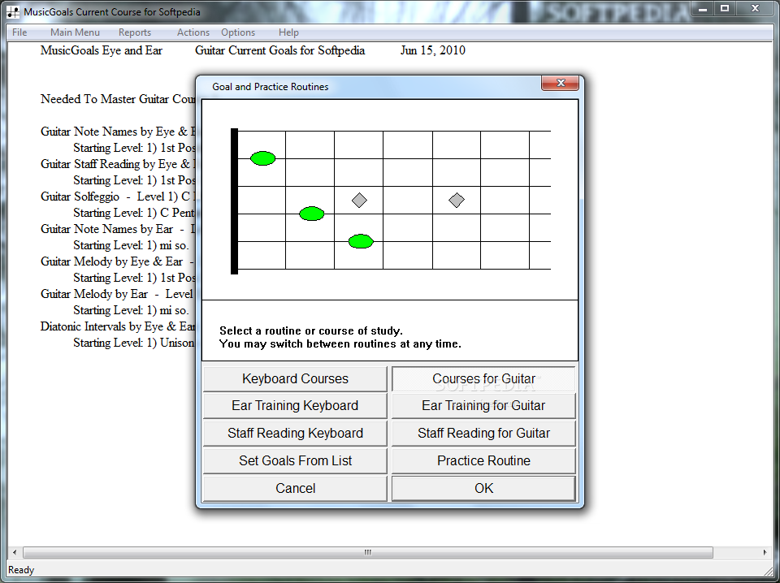Click the green note on the third fret
Image resolution: width=780 pixels, height=583 pixels.
point(361,241)
